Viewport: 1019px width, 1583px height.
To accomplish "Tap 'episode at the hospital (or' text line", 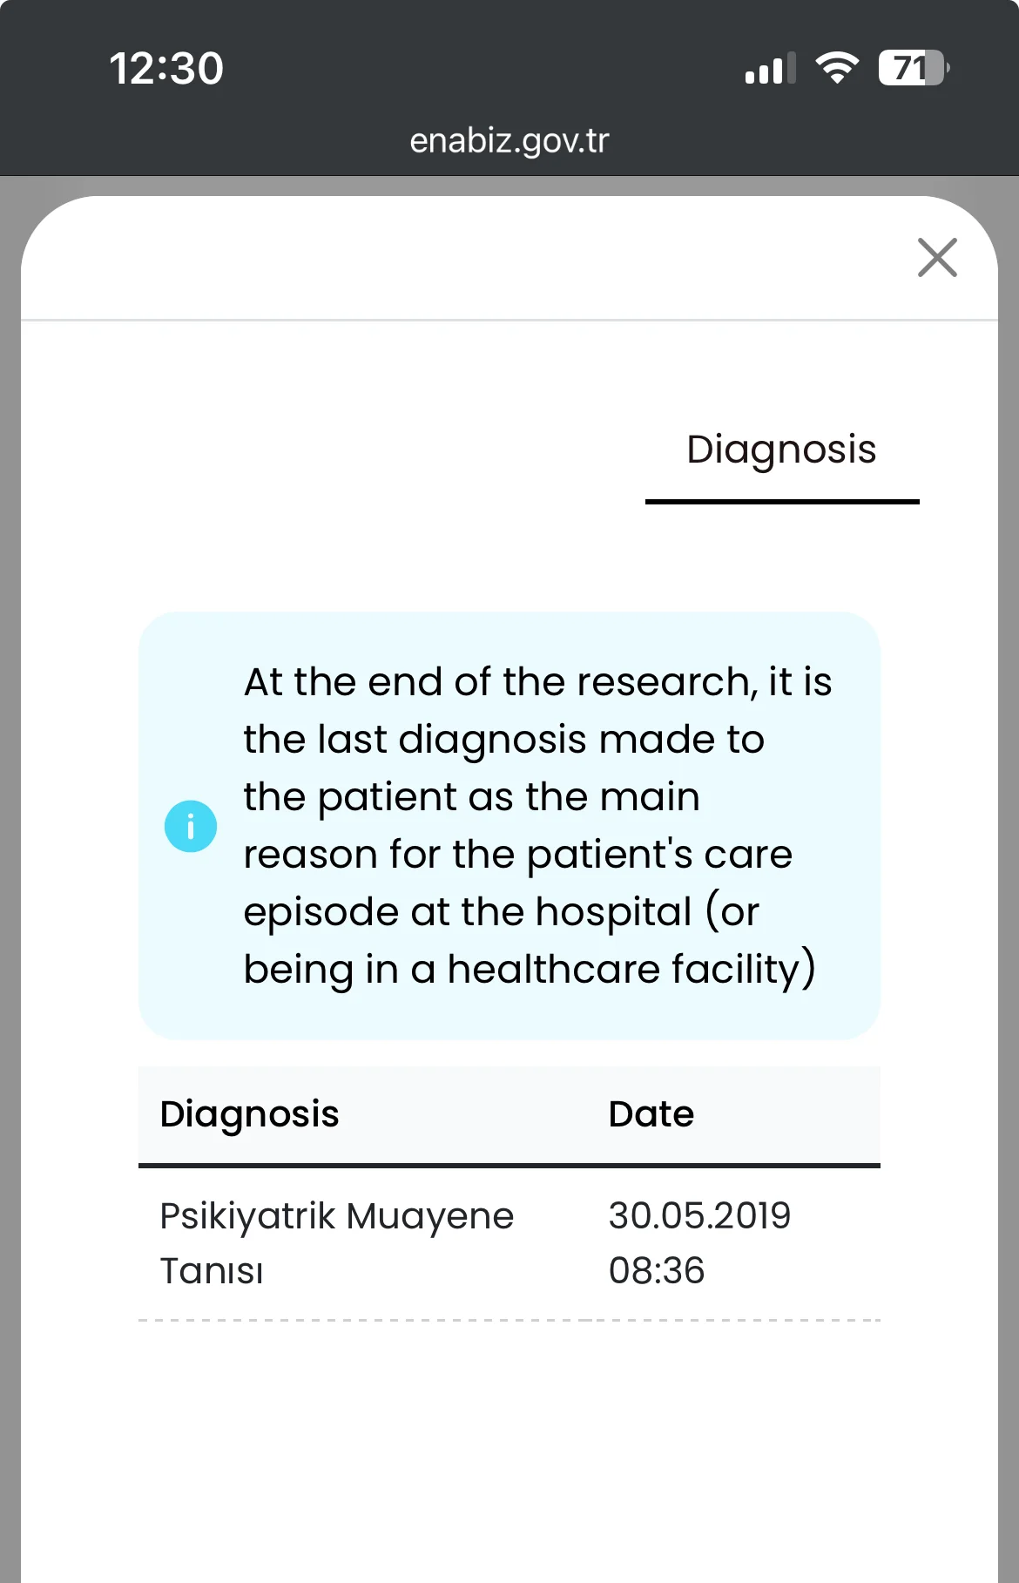I will click(x=502, y=912).
